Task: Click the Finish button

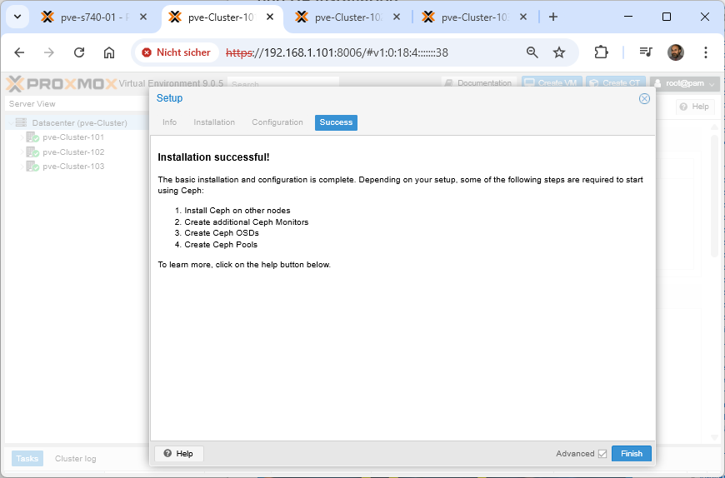Action: (x=631, y=454)
